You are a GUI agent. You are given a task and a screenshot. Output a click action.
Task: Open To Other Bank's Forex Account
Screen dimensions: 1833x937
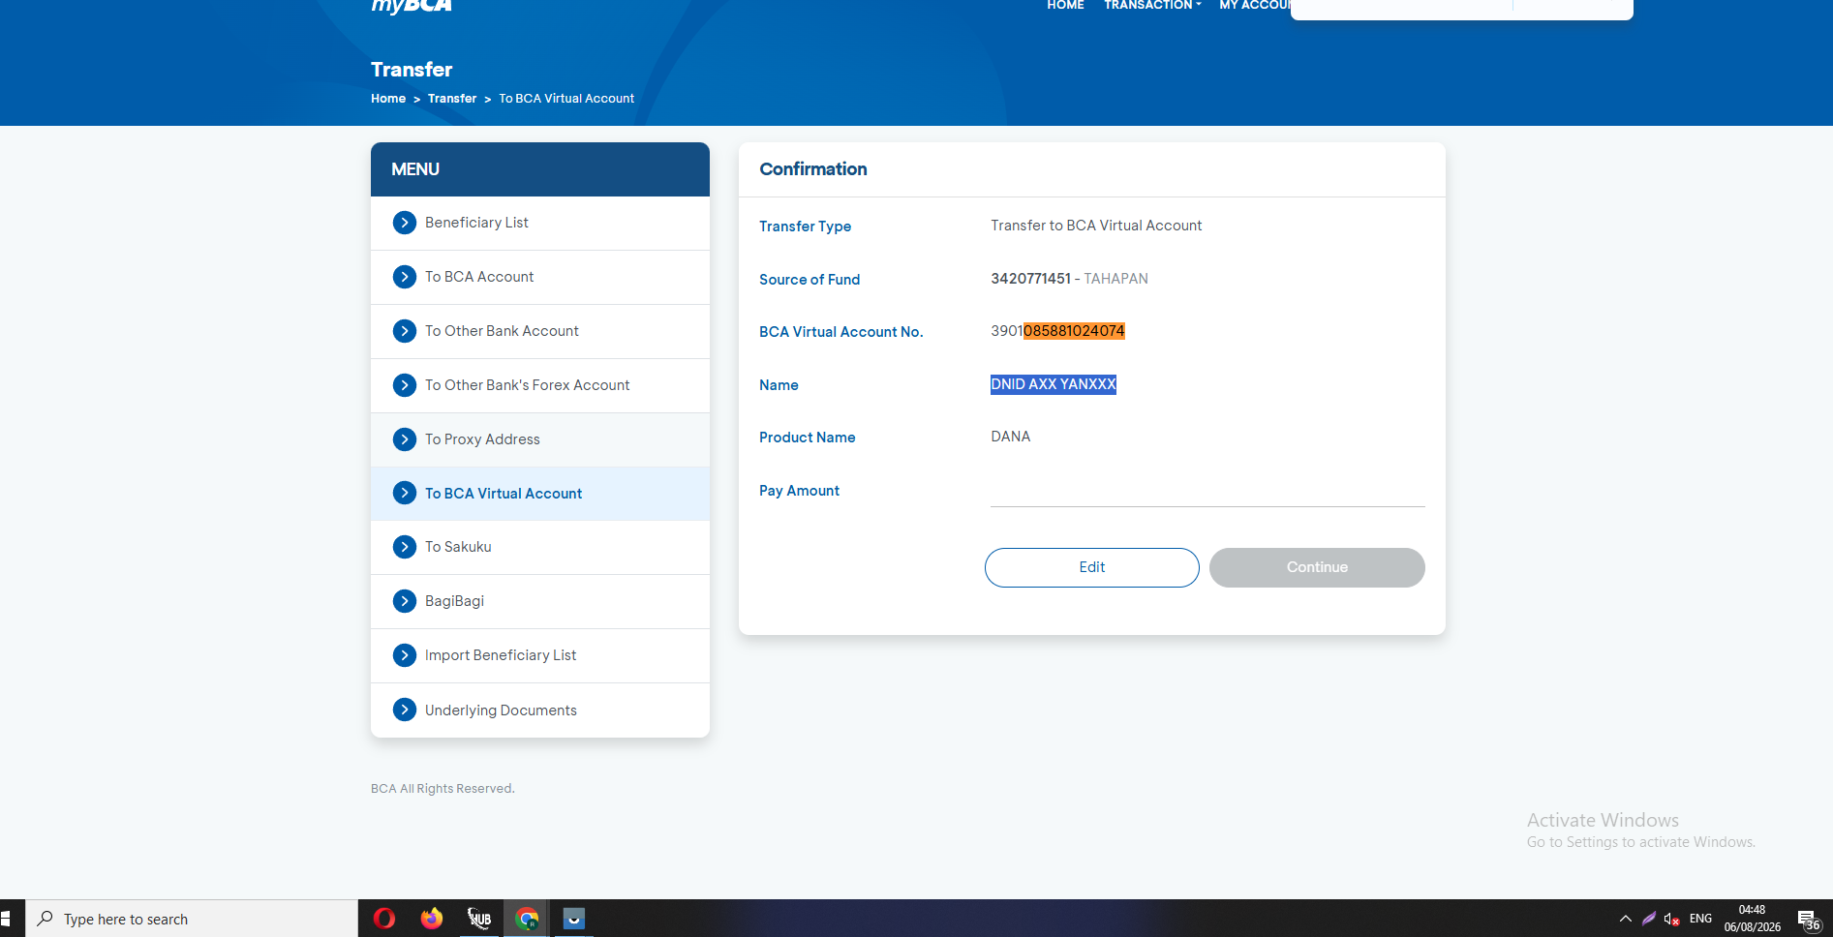540,385
